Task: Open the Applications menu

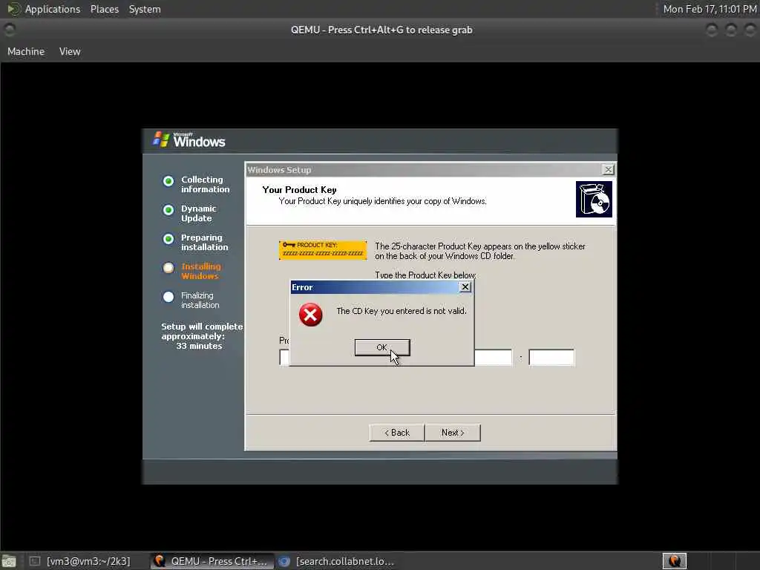Action: (x=53, y=9)
